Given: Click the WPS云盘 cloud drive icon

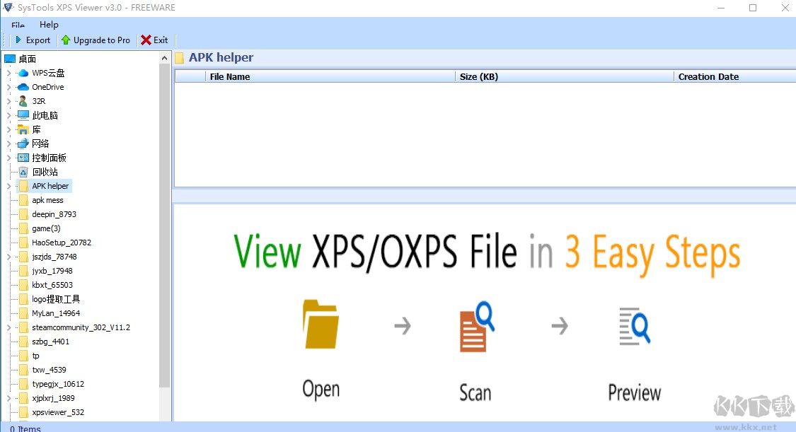Looking at the screenshot, I should pyautogui.click(x=23, y=72).
